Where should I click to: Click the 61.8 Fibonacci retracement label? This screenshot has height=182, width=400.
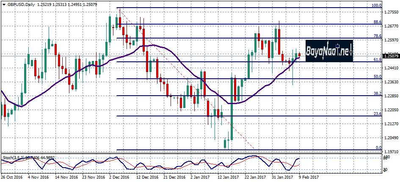[378, 60]
